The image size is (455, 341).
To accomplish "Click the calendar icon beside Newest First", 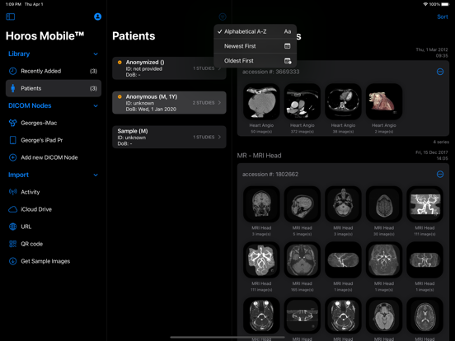I will tap(288, 46).
